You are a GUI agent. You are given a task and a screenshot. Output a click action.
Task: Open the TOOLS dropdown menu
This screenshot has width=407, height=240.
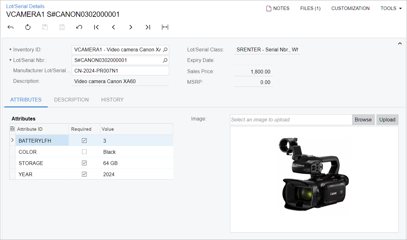click(x=391, y=8)
